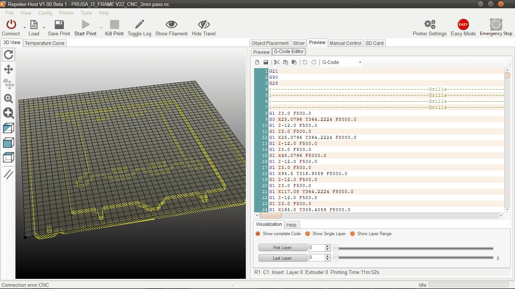Enable Show Layer Range mode
The width and height of the screenshot is (515, 289).
[x=353, y=233]
